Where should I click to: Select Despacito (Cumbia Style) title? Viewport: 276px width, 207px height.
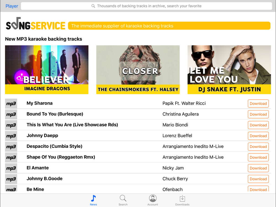[54, 146]
